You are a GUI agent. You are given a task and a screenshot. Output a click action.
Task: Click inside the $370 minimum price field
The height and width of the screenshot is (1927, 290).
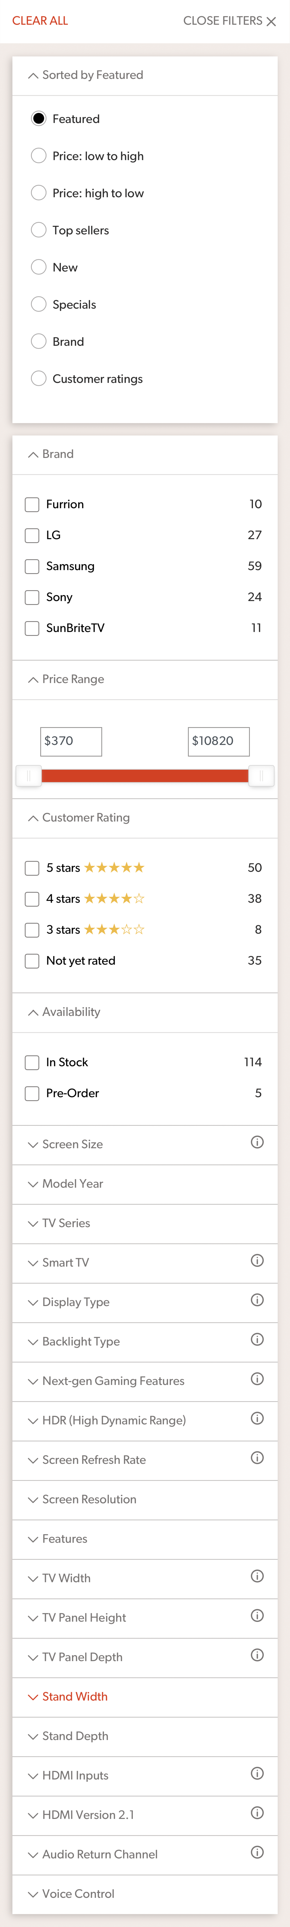[x=70, y=741]
